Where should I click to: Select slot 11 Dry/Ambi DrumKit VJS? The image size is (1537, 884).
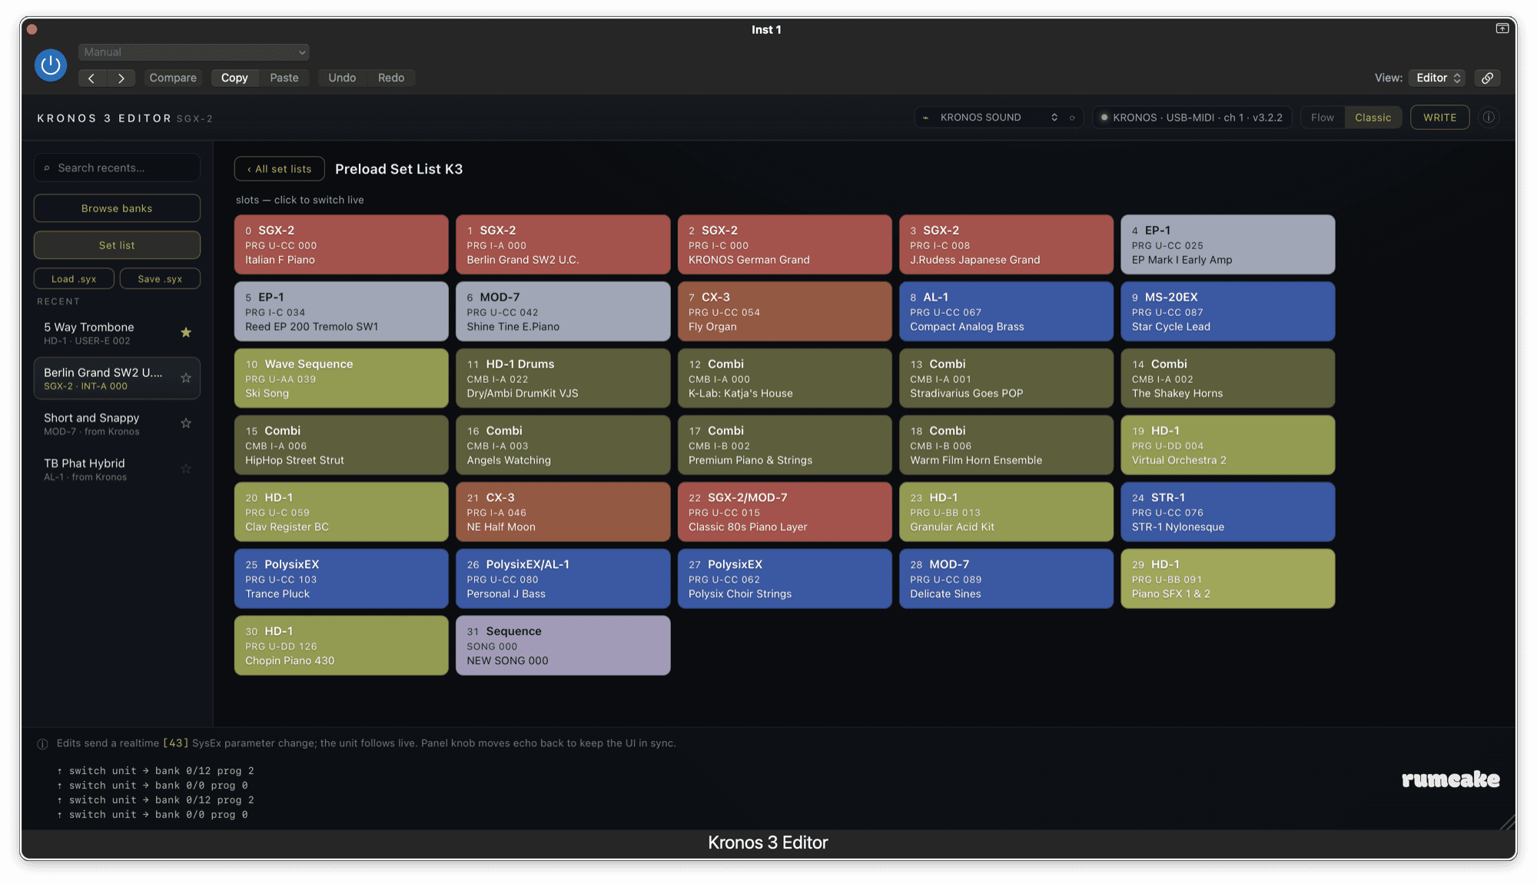563,378
